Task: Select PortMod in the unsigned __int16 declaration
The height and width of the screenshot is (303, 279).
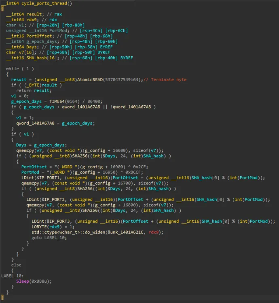Action: click(x=58, y=30)
